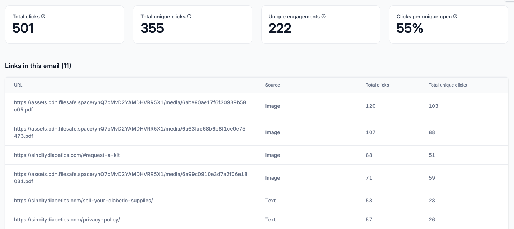Viewport: 514px width, 229px height.
Task: Click the Links in this email heading
Action: 38,66
